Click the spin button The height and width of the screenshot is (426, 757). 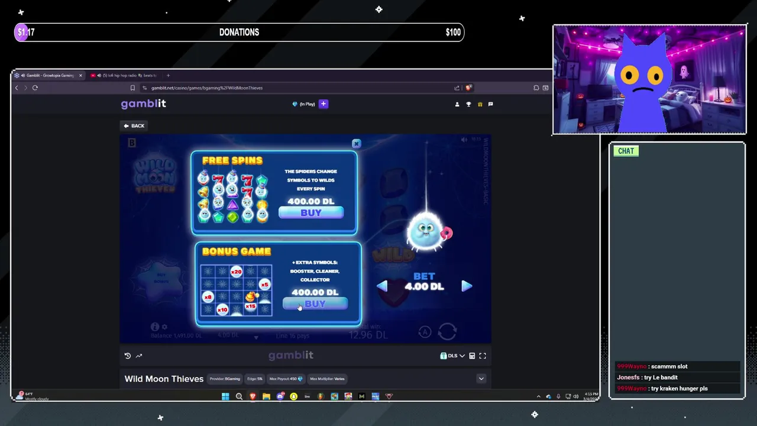coord(448,332)
